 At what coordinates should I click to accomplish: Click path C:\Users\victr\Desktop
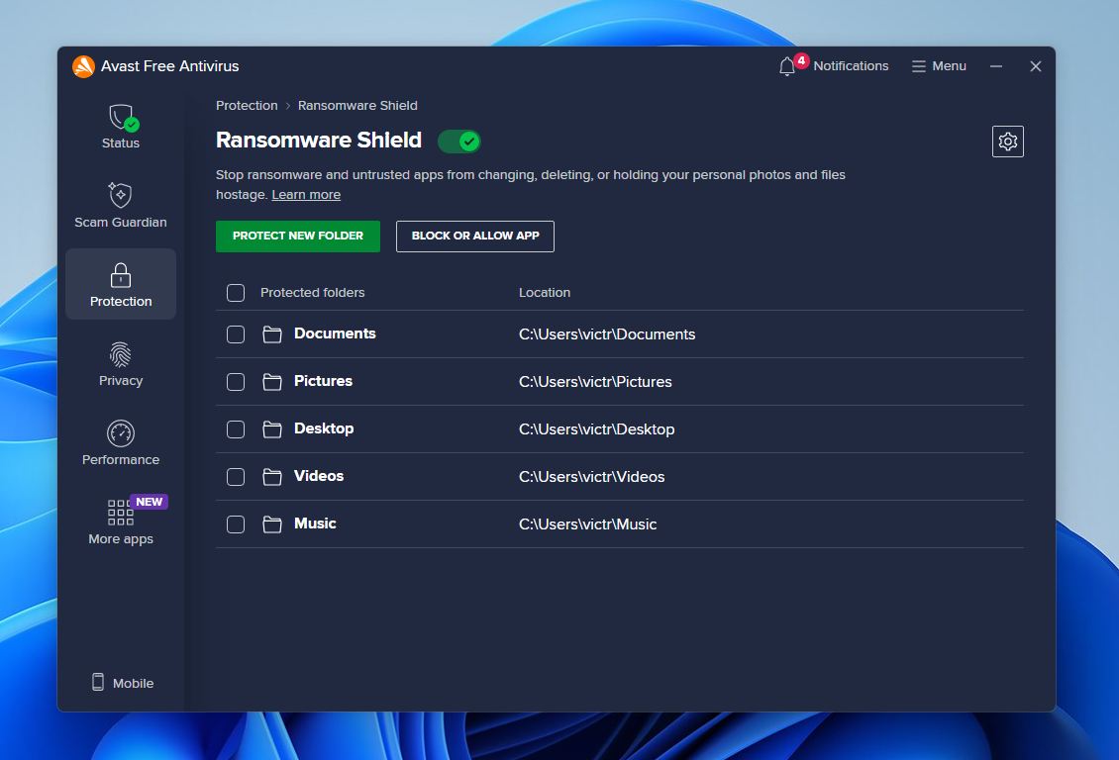[596, 429]
